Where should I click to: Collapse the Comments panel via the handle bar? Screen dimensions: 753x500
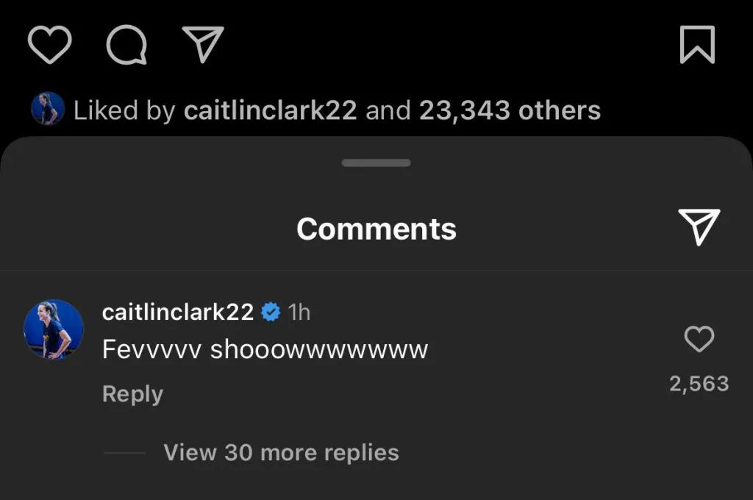pos(376,161)
